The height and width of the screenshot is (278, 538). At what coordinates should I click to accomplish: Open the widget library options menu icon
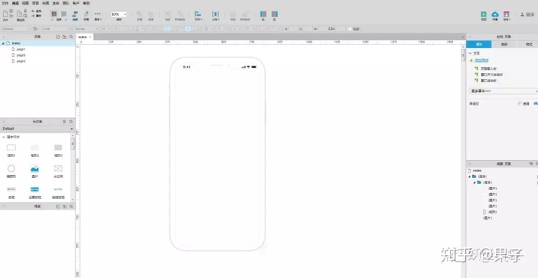tap(64, 122)
